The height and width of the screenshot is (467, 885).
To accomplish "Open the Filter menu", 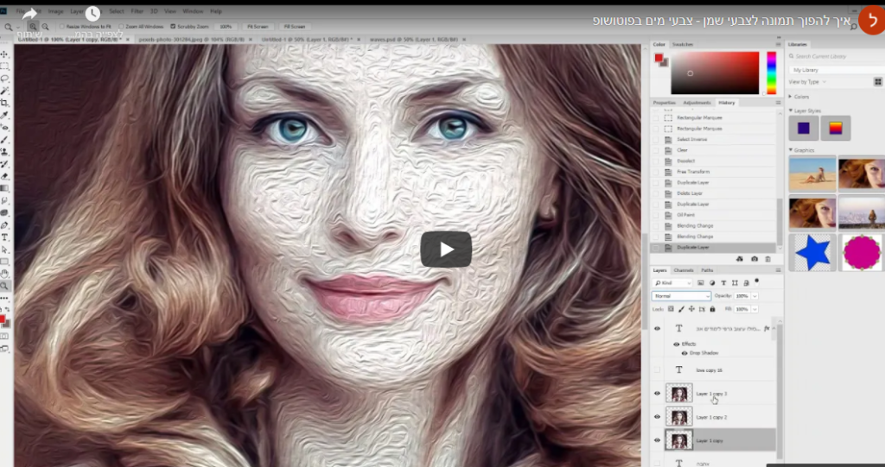I will point(137,11).
